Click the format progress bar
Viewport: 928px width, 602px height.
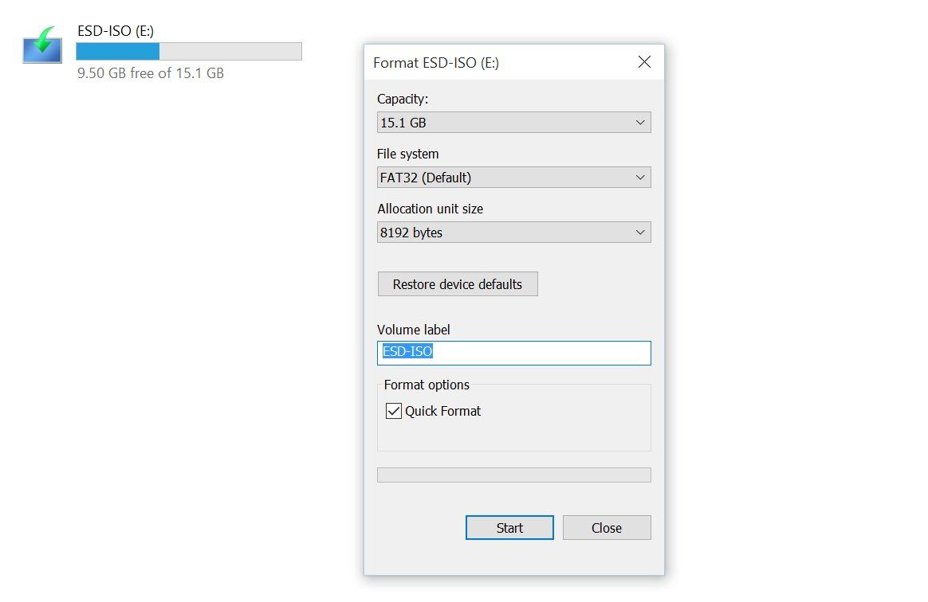513,474
